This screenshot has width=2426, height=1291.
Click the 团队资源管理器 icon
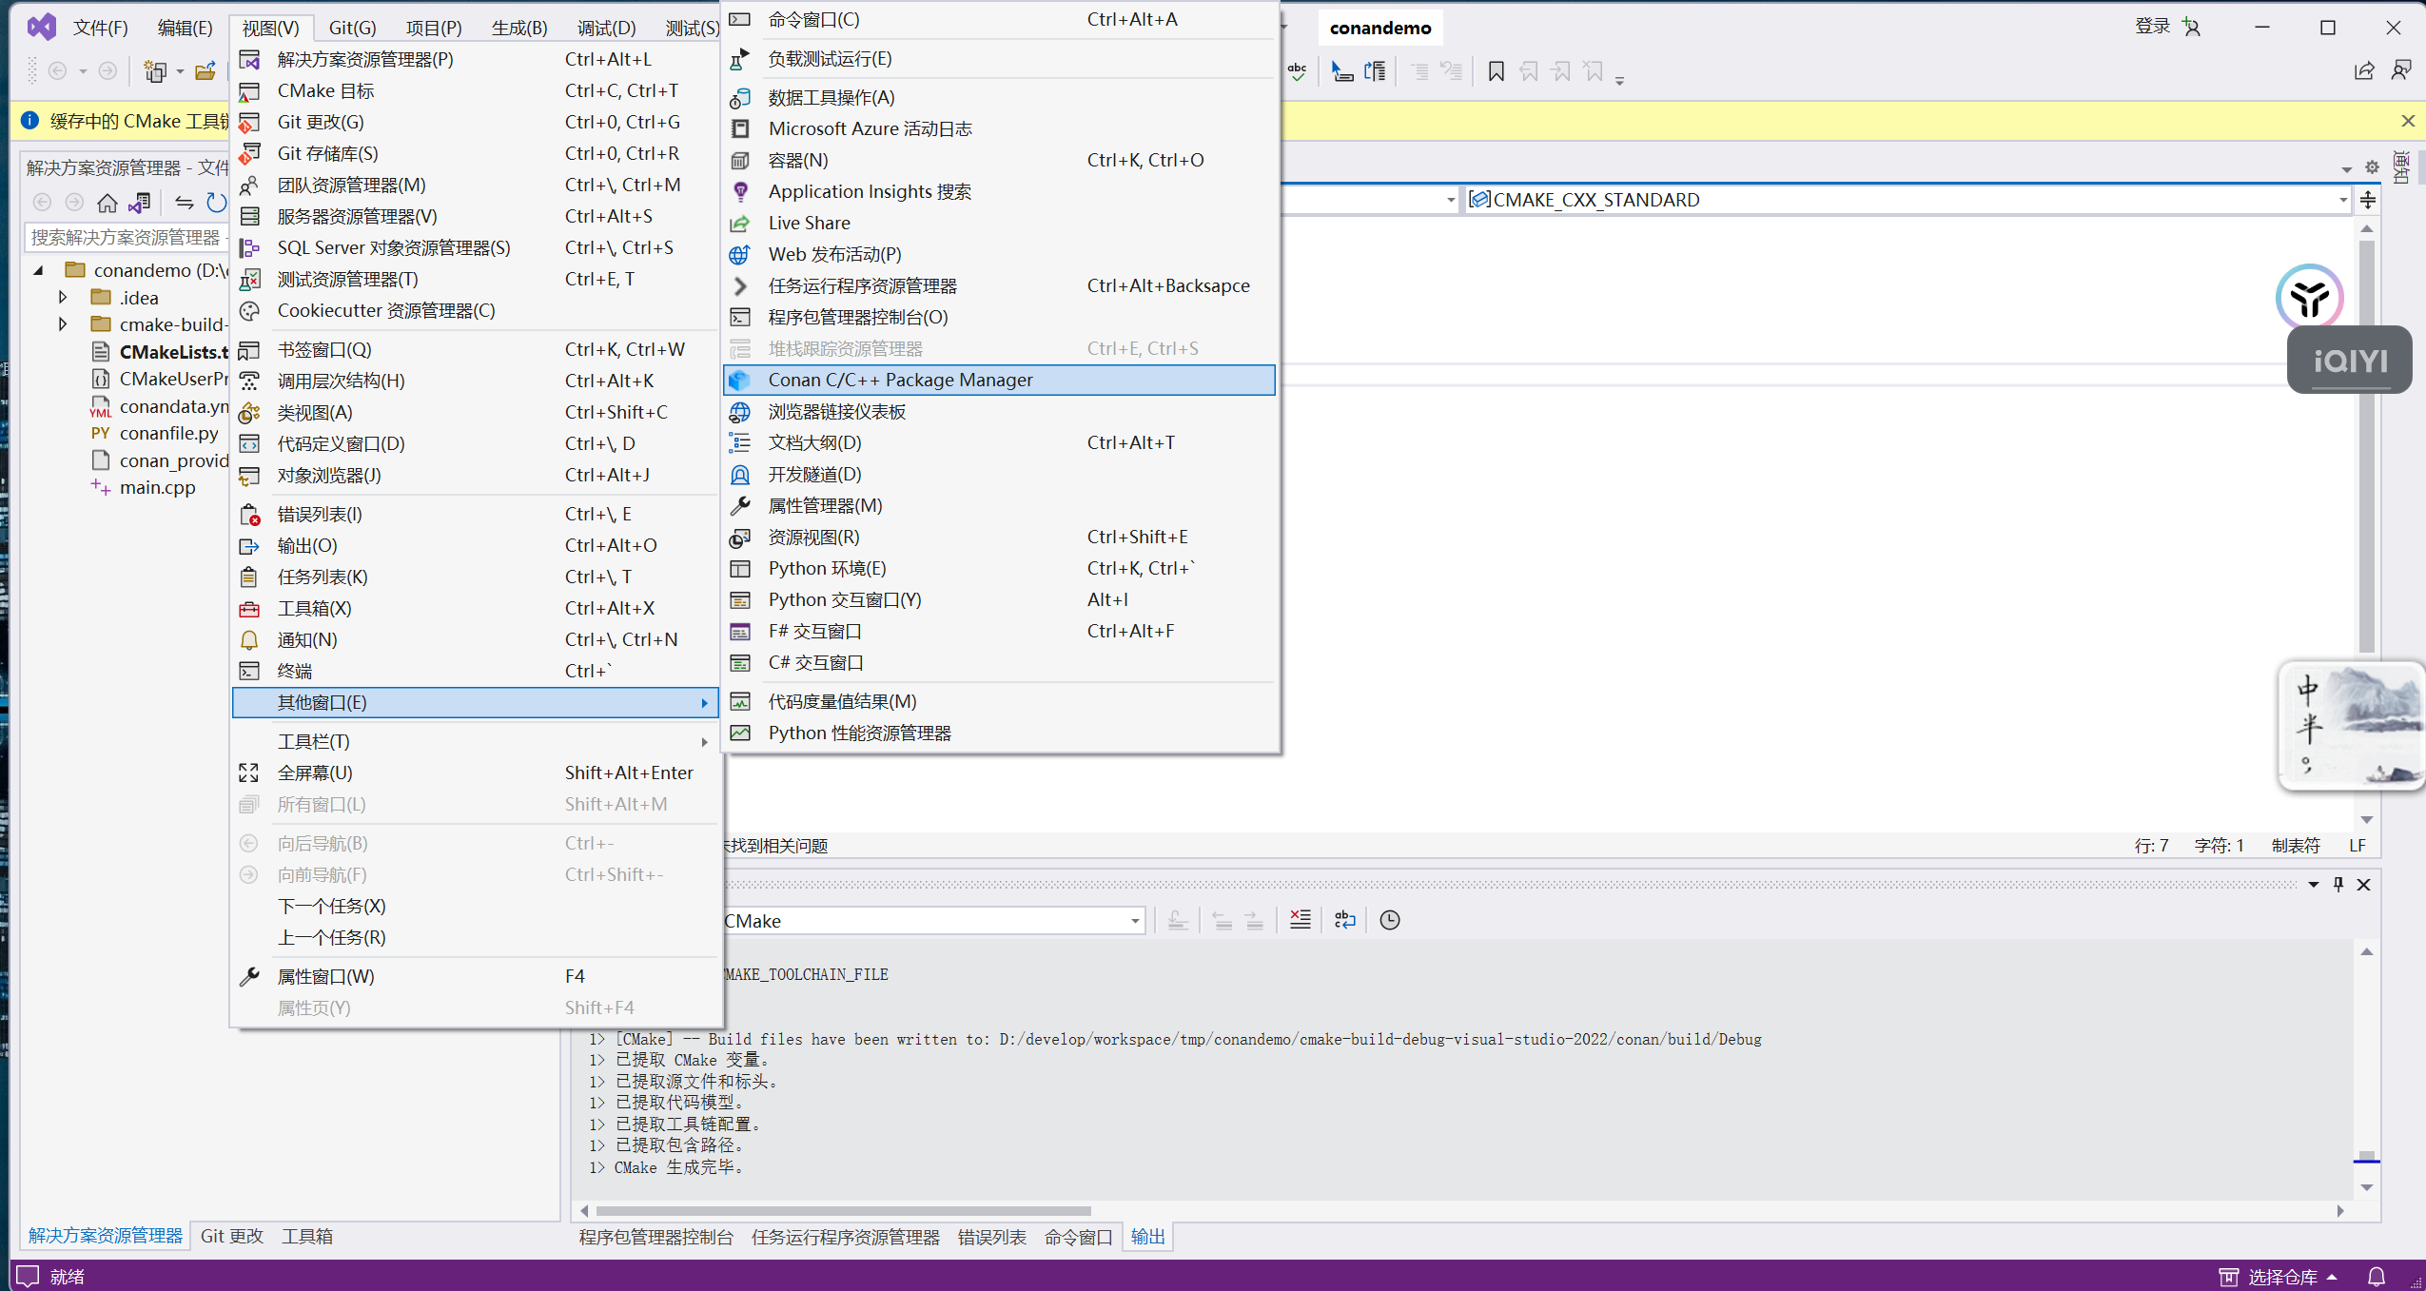tap(249, 186)
